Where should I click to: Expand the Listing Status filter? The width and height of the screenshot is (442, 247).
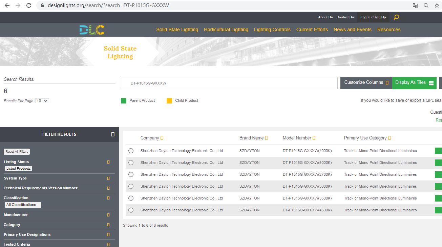[108, 162]
